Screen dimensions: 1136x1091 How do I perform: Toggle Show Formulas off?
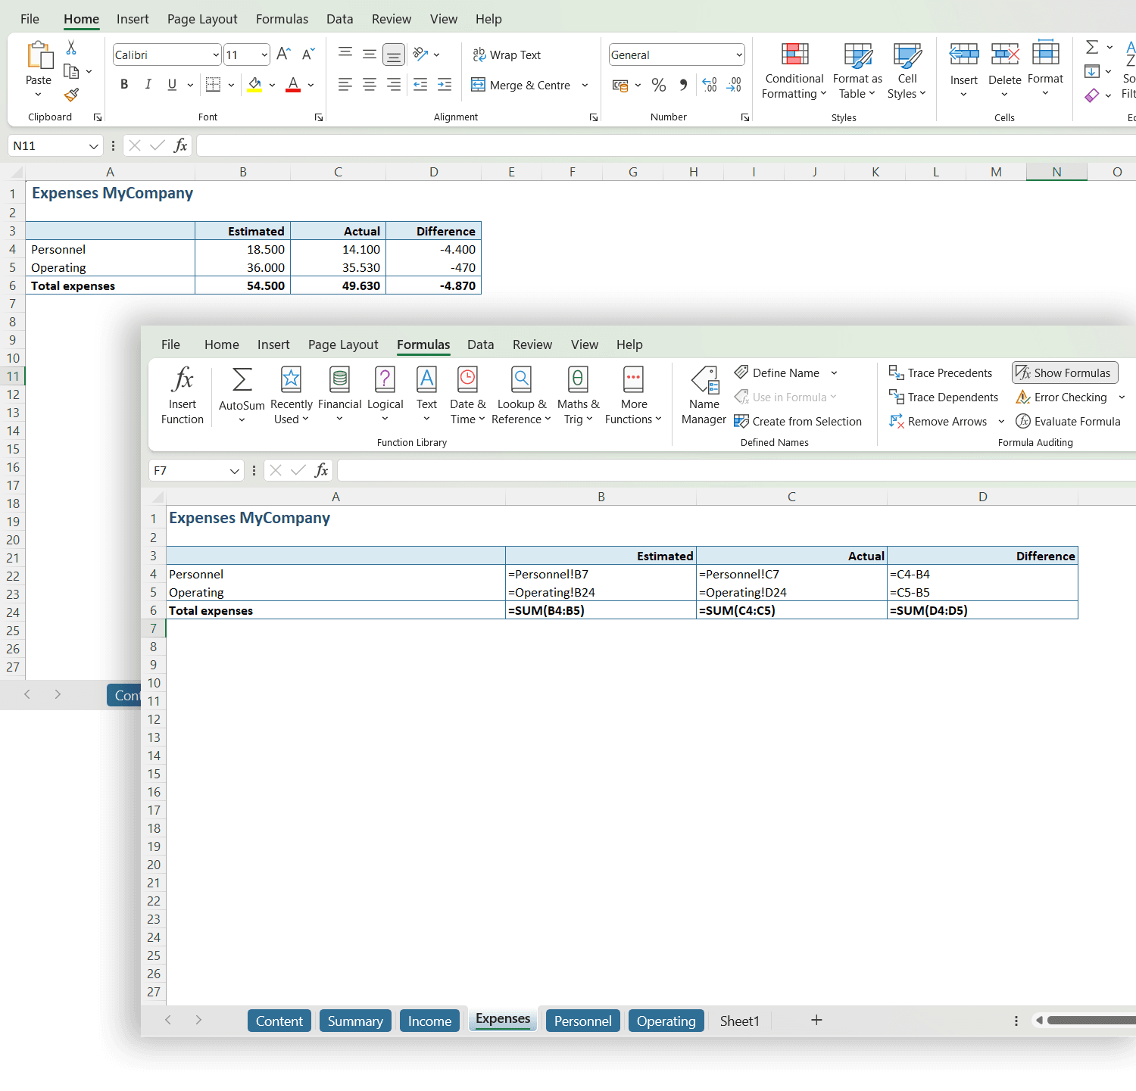click(1064, 372)
